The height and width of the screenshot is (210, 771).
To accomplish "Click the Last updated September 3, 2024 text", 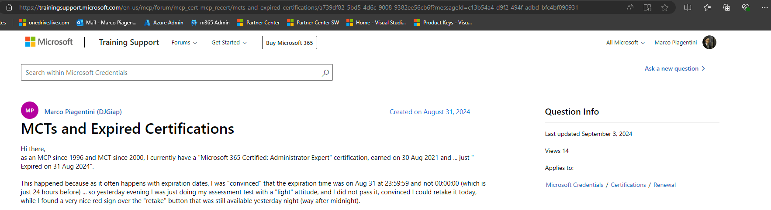I will click(588, 134).
